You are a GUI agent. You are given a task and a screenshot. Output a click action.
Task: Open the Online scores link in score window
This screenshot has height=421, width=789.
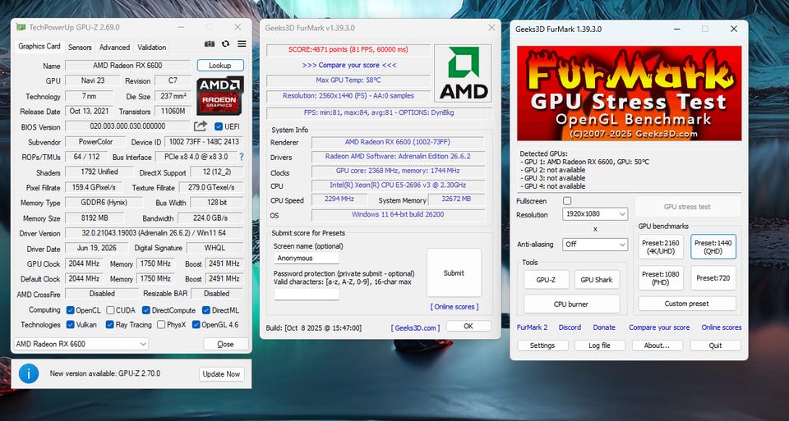click(454, 306)
